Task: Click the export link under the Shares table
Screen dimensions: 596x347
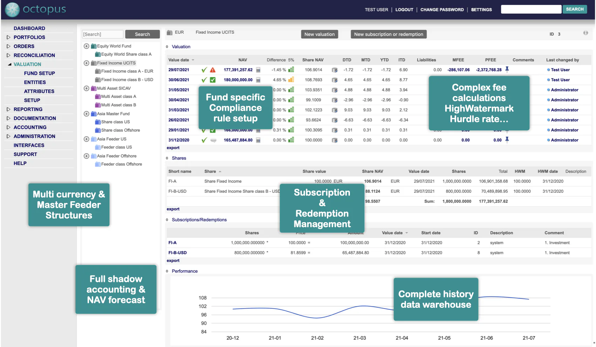Action: click(173, 209)
